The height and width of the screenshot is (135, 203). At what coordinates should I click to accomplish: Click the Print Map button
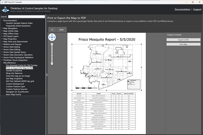pos(183,44)
